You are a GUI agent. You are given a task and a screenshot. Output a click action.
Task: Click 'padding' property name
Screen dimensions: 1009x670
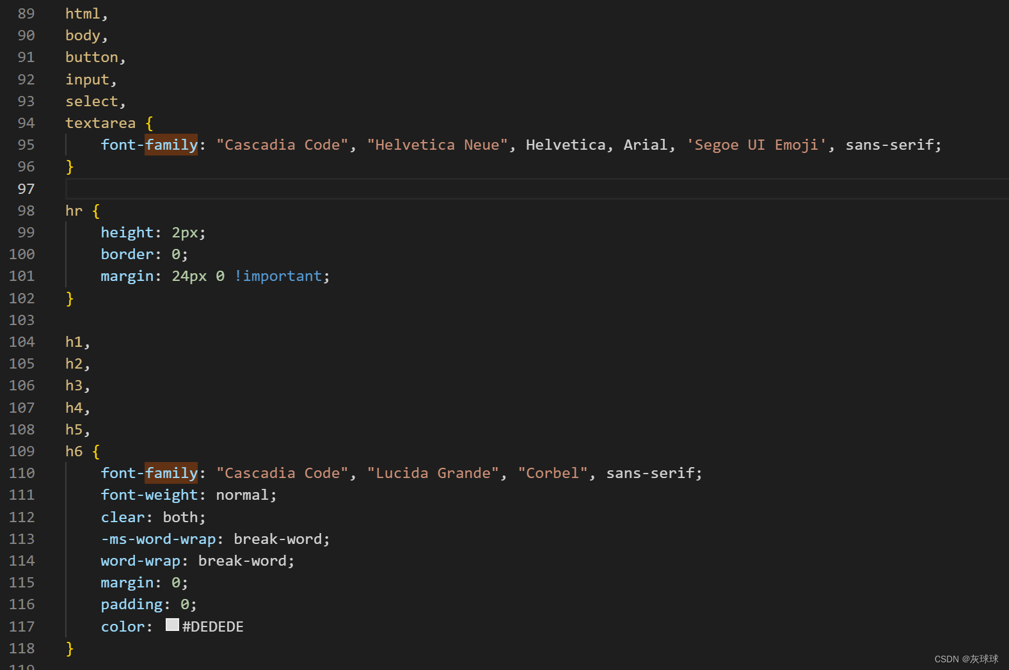tap(132, 604)
